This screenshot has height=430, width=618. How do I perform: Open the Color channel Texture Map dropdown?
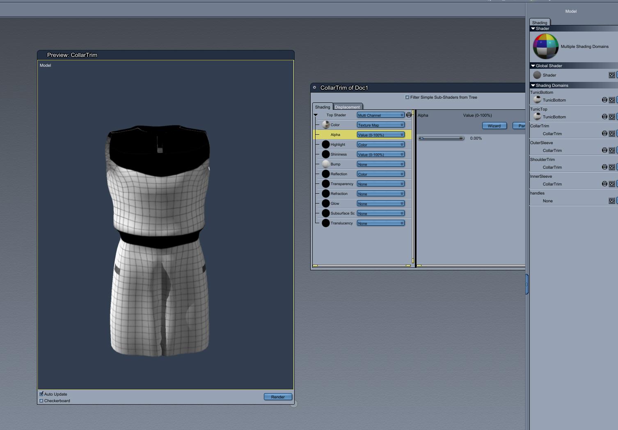tap(381, 125)
